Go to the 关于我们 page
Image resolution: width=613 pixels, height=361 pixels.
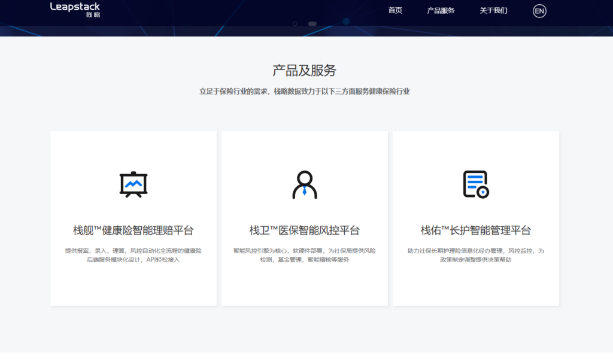point(493,11)
